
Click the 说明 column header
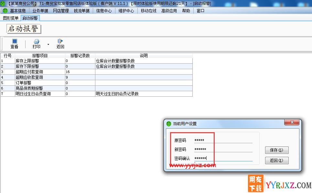click(x=144, y=56)
